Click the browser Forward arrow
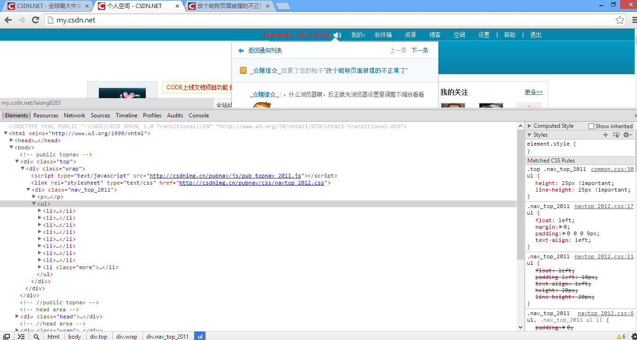 click(x=22, y=20)
